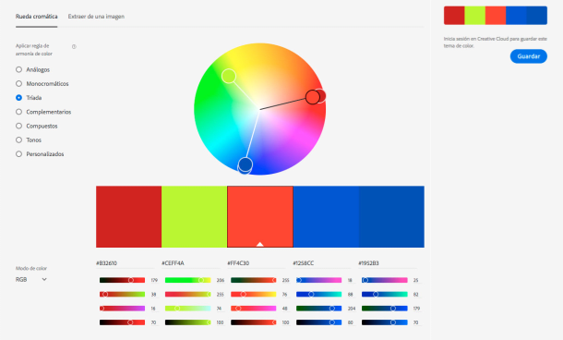Adjust the #FF4C30 slider with value 255
The height and width of the screenshot is (340, 563).
pyautogui.click(x=254, y=280)
